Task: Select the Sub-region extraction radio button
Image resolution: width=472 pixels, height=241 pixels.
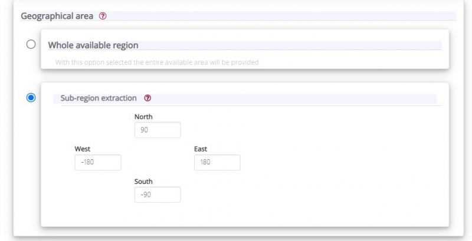Action: 31,98
